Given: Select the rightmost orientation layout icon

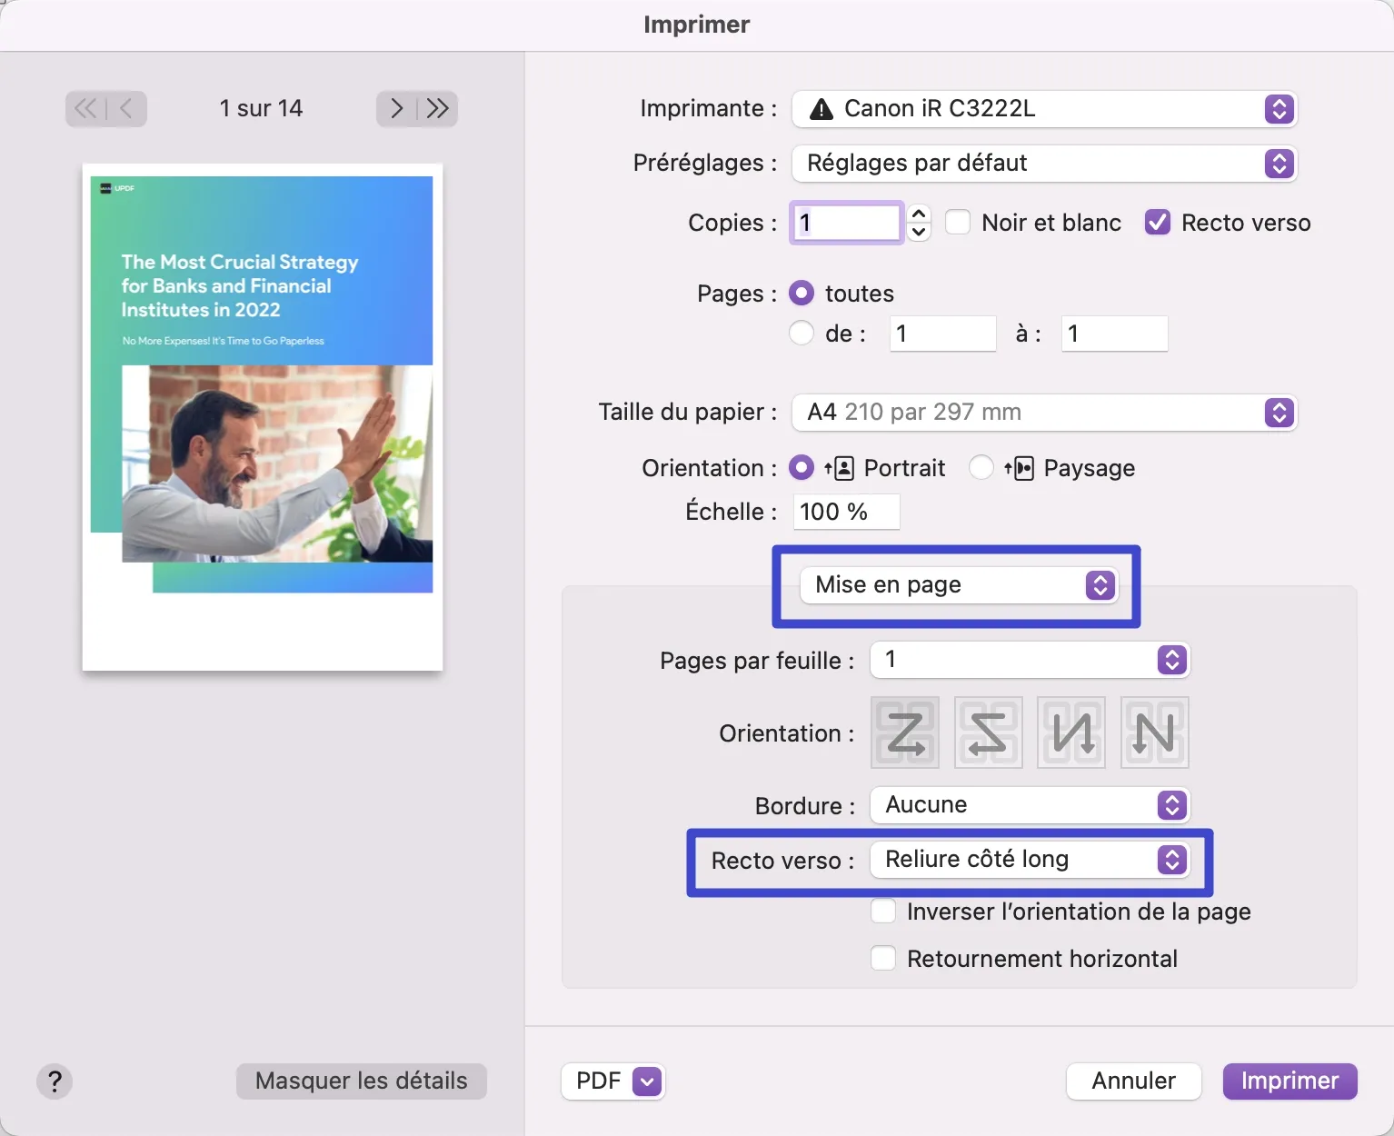Looking at the screenshot, I should 1153,732.
